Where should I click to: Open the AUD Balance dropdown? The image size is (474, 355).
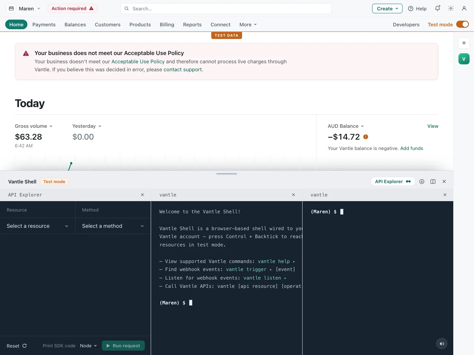point(346,126)
